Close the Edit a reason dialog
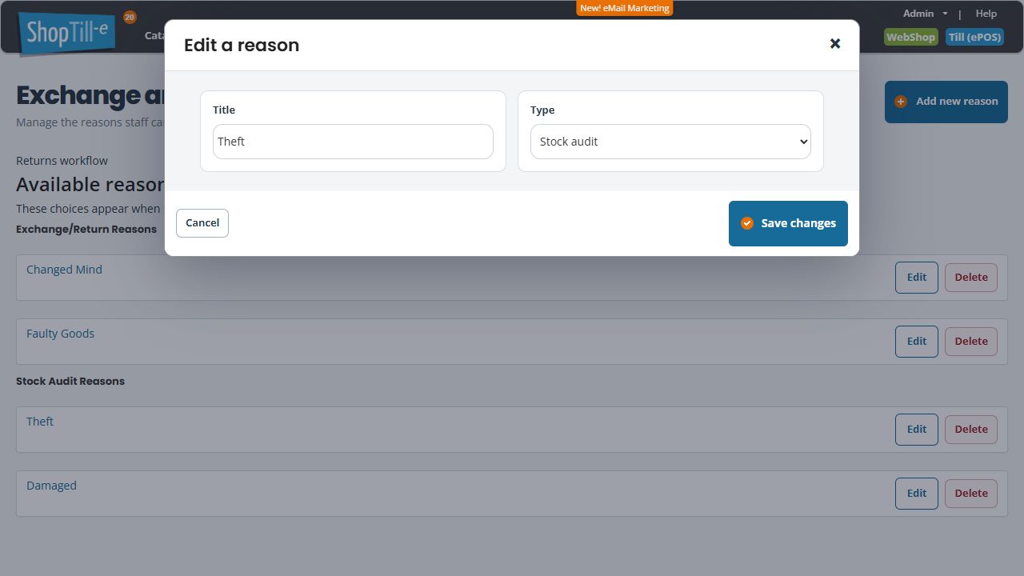 pos(835,44)
